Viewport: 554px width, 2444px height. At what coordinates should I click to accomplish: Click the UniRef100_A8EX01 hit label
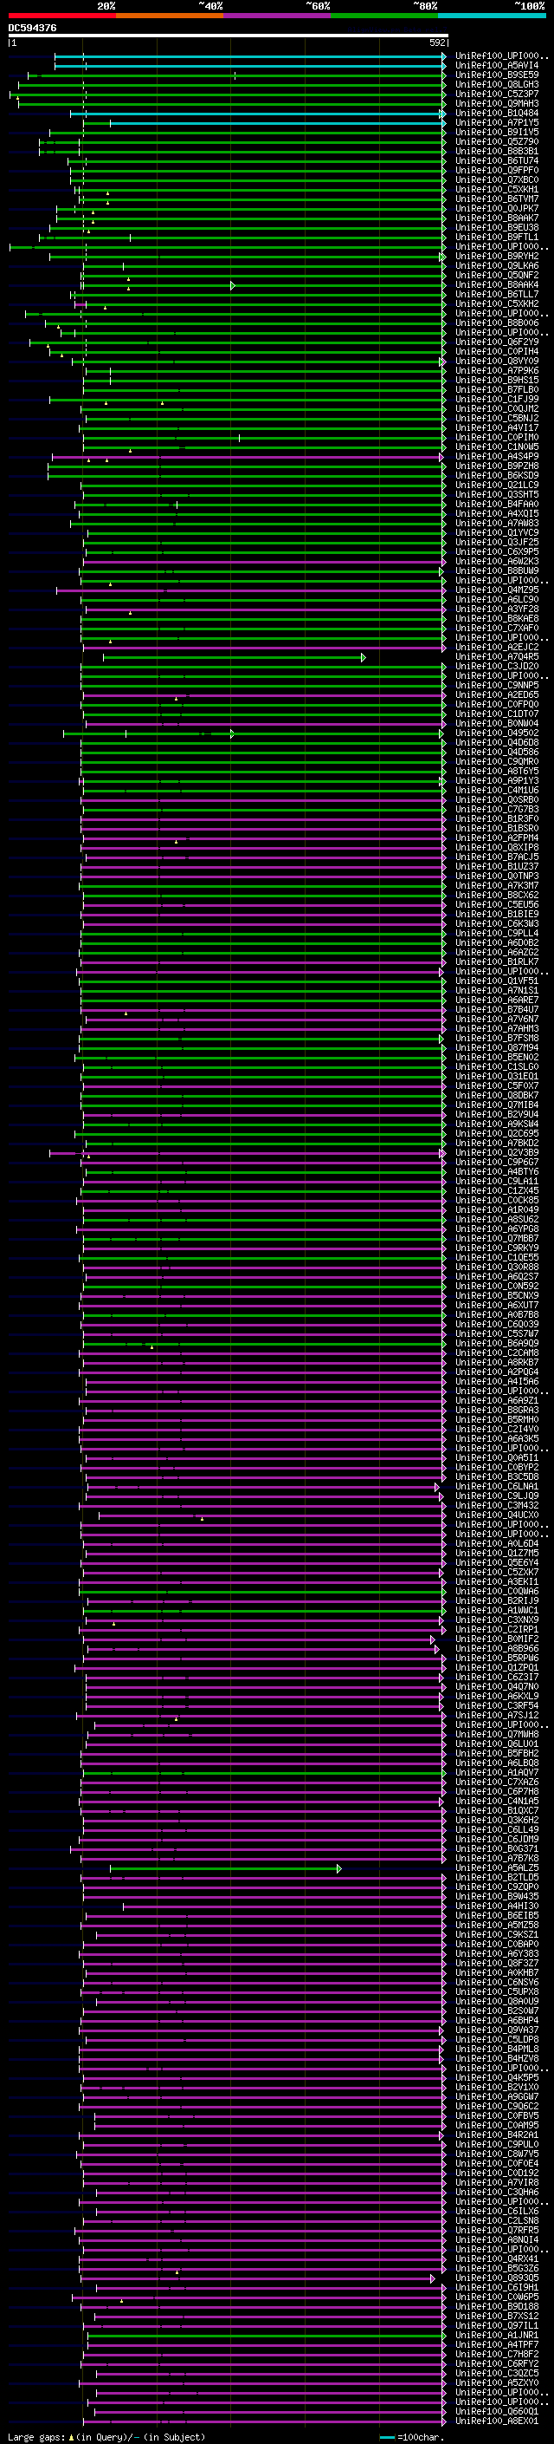pyautogui.click(x=497, y=2421)
